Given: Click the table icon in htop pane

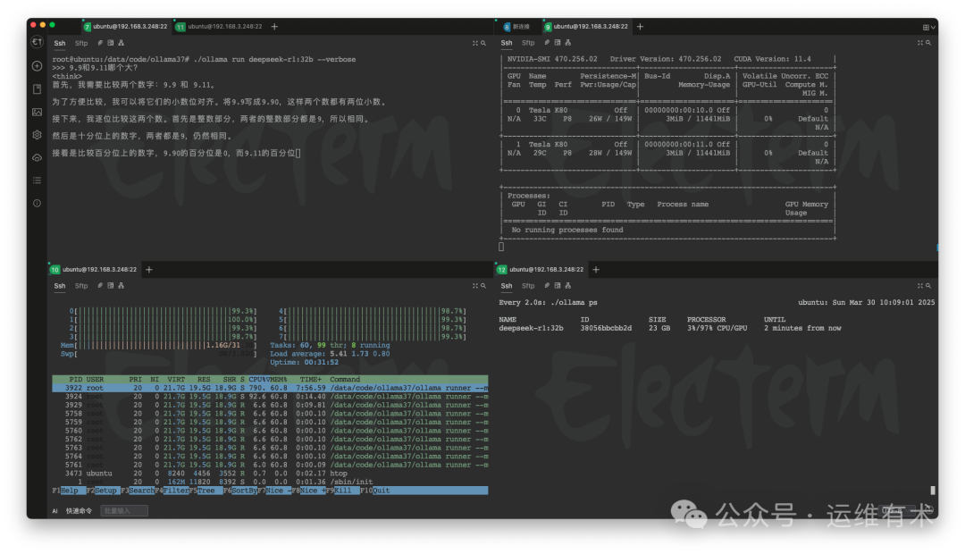Looking at the screenshot, I should (x=111, y=286).
